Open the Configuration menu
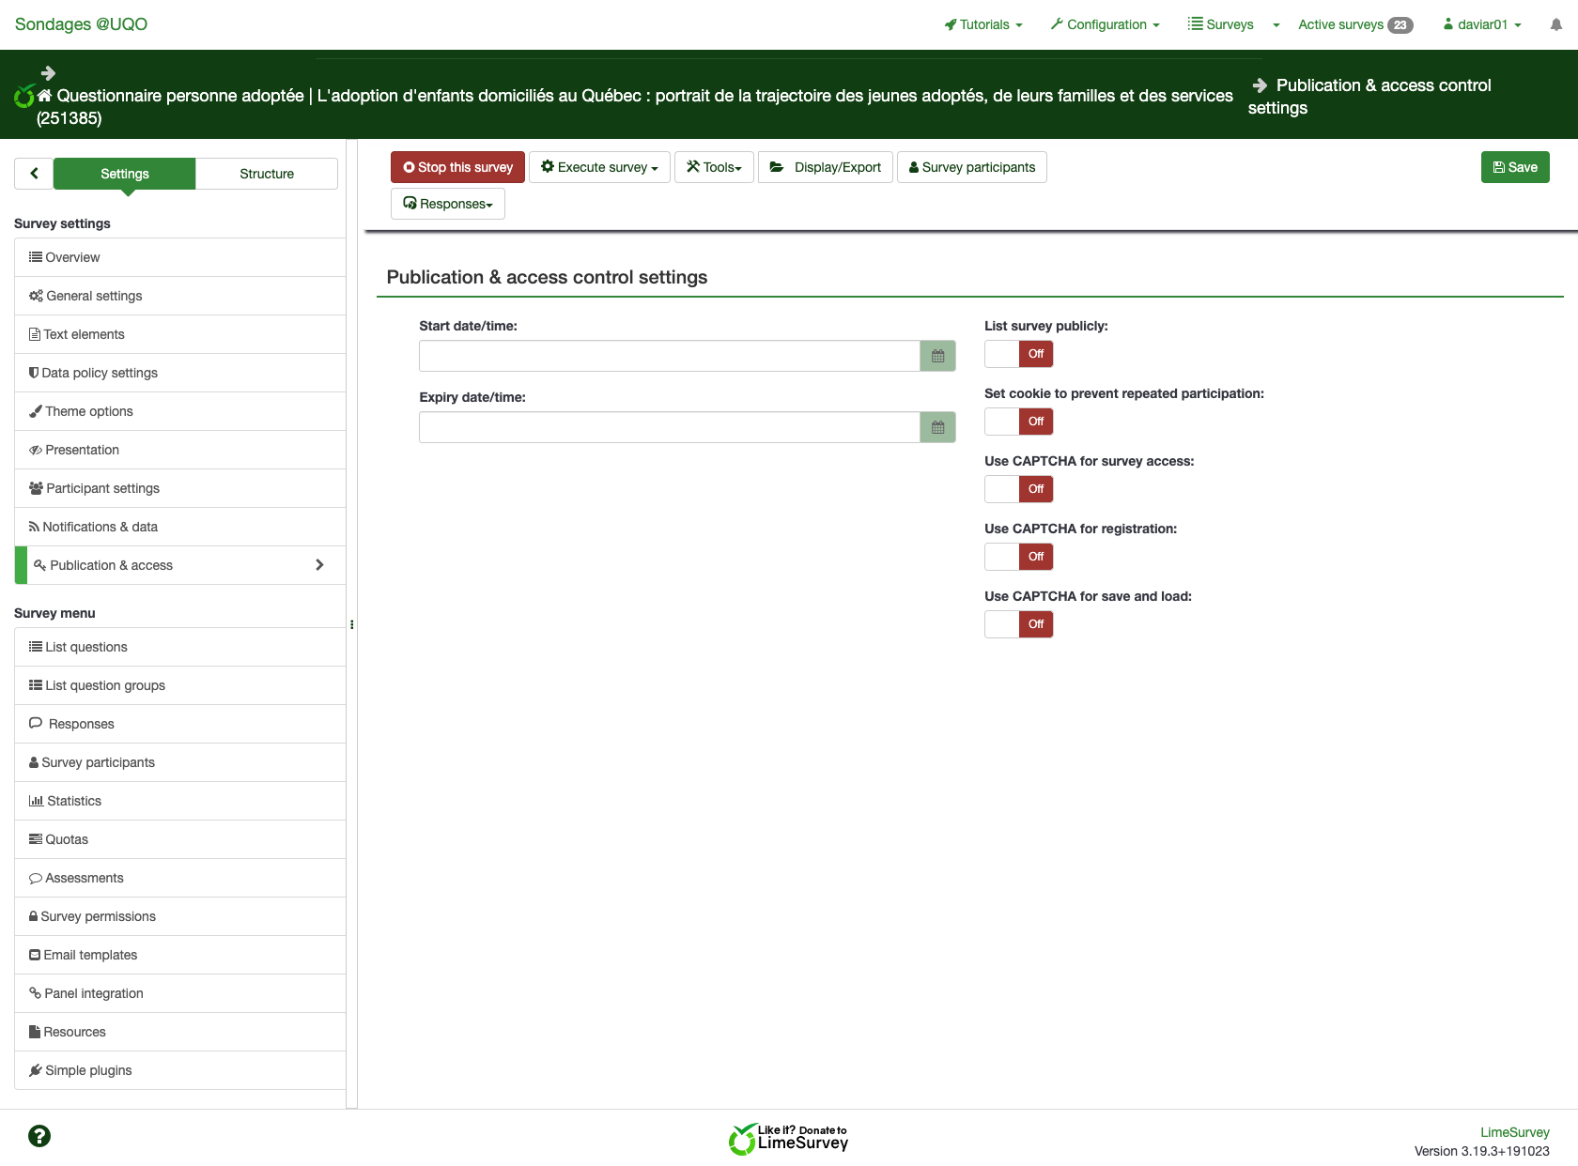This screenshot has height=1166, width=1578. [1105, 25]
